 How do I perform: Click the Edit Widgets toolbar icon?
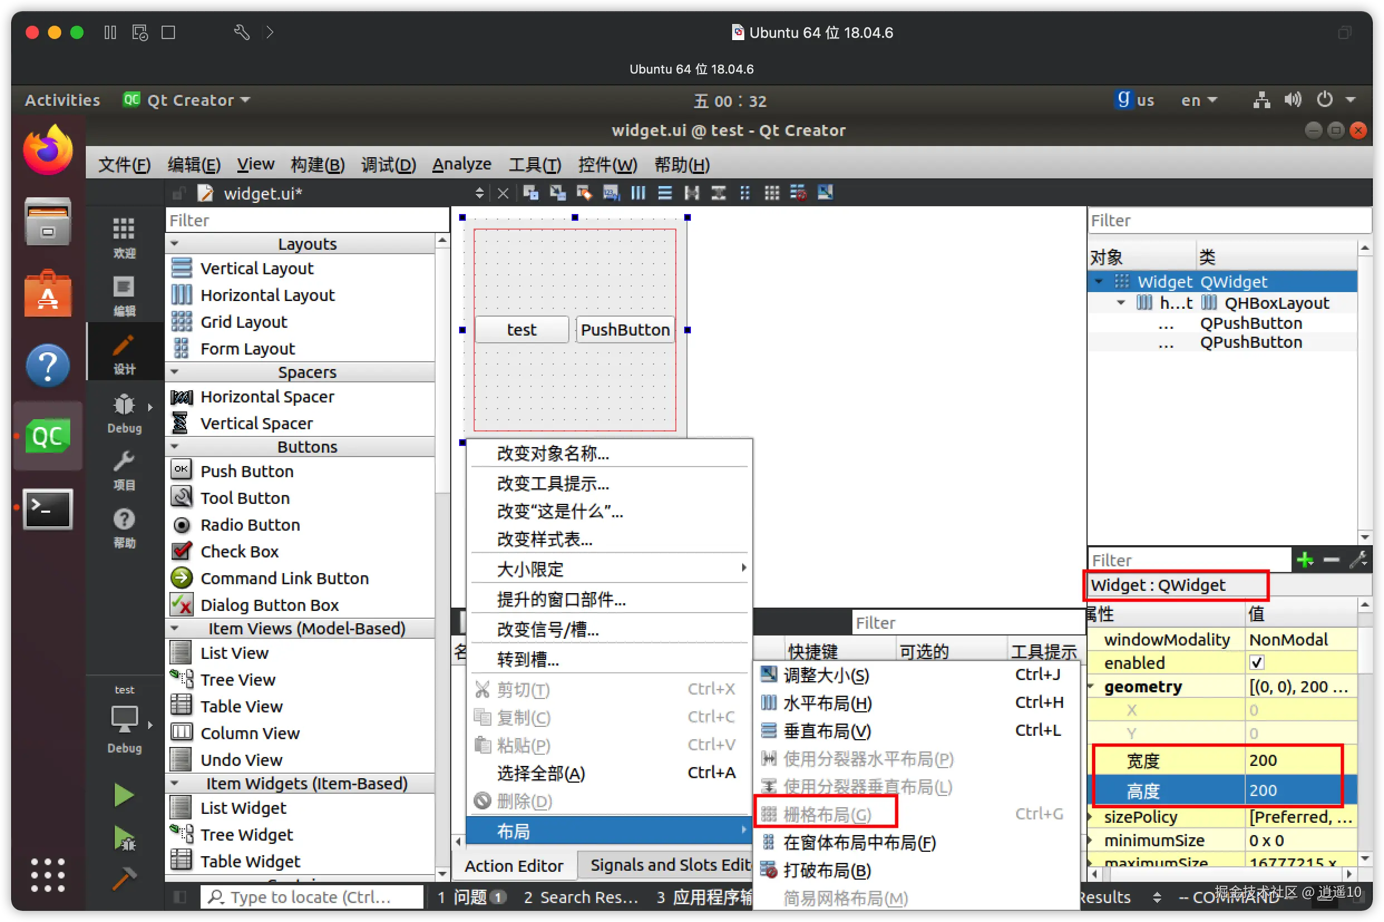pos(530,193)
